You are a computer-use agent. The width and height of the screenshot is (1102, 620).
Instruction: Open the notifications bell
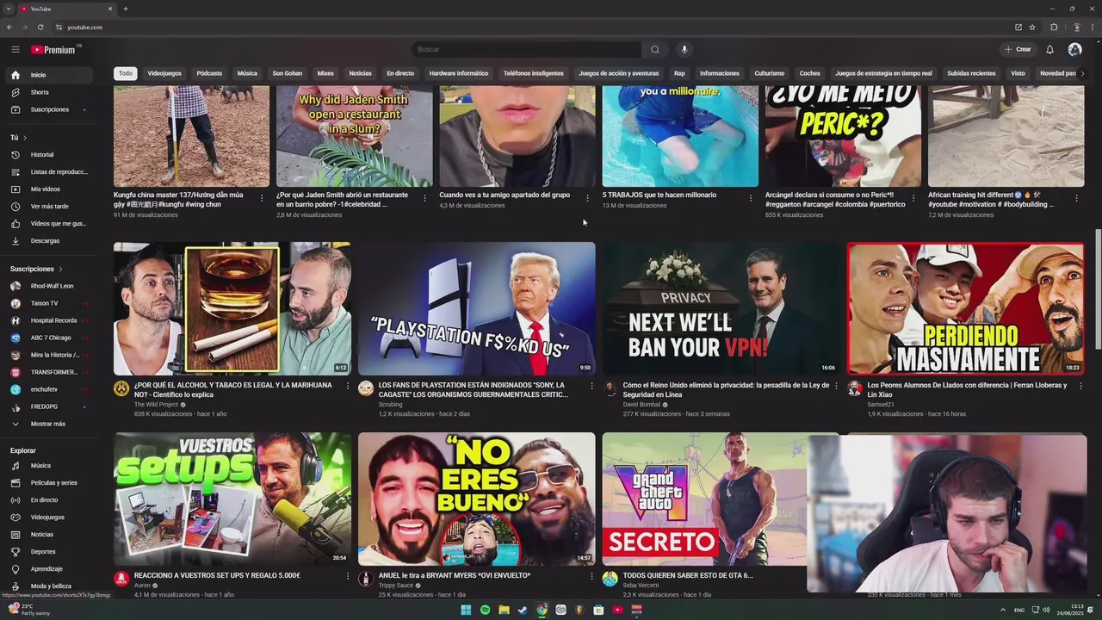pyautogui.click(x=1049, y=50)
